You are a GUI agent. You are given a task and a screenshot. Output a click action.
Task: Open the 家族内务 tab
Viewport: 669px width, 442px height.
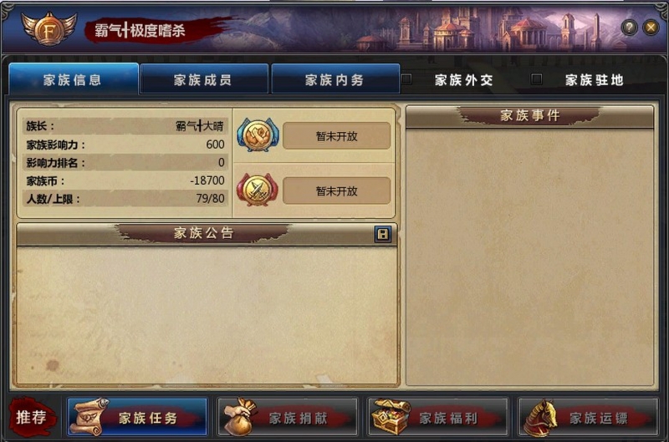click(335, 79)
